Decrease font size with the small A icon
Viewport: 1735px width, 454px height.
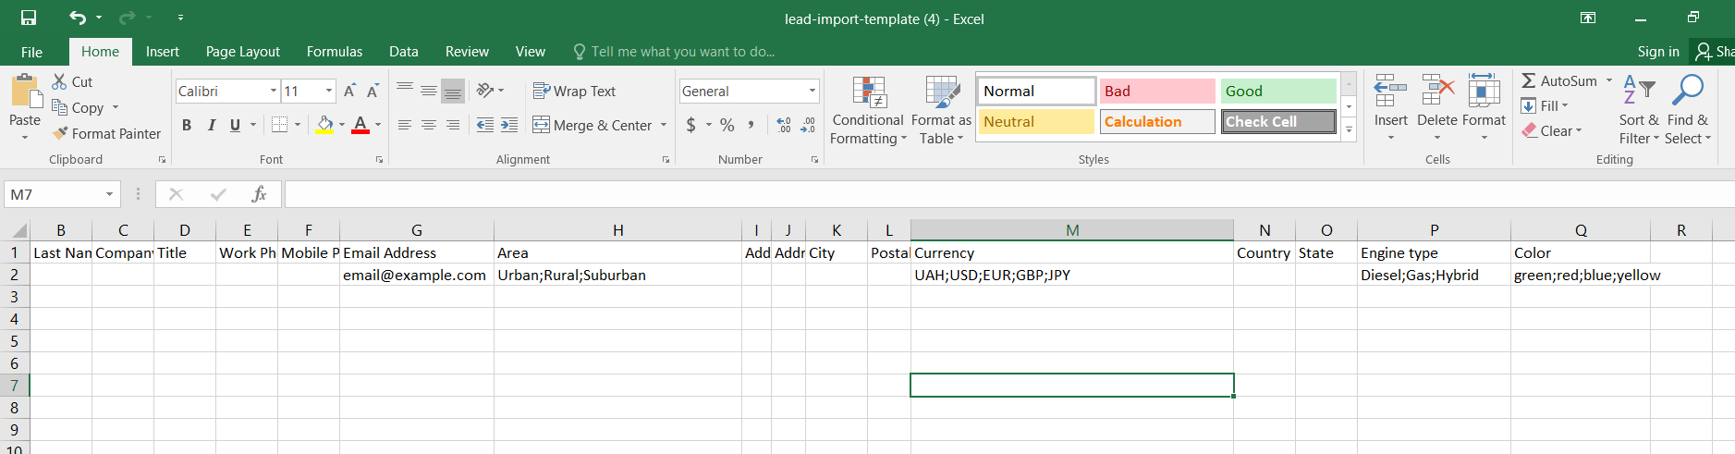click(373, 91)
